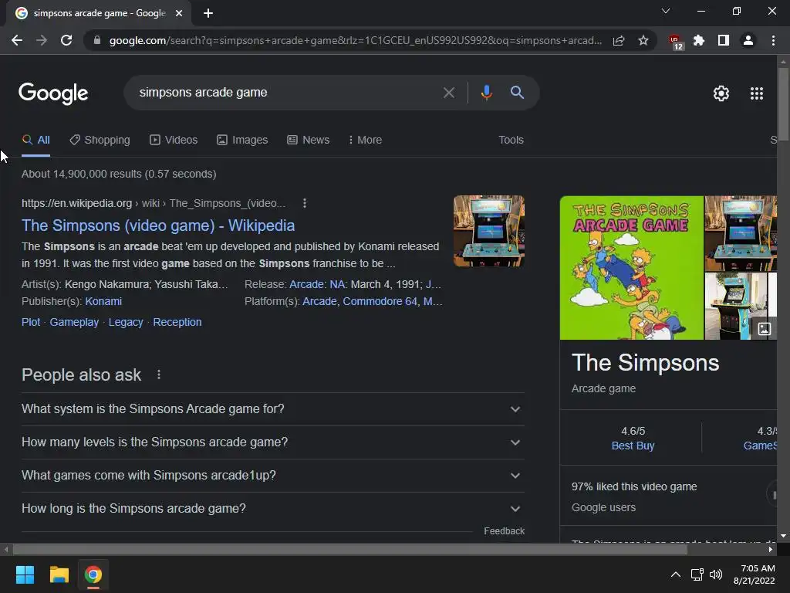The height and width of the screenshot is (593, 790).
Task: Open the Google logo home link
Action: [53, 93]
